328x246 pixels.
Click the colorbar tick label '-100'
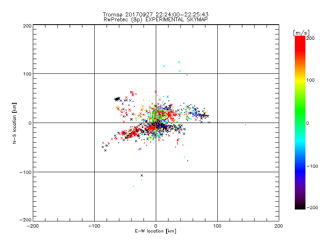[312, 166]
